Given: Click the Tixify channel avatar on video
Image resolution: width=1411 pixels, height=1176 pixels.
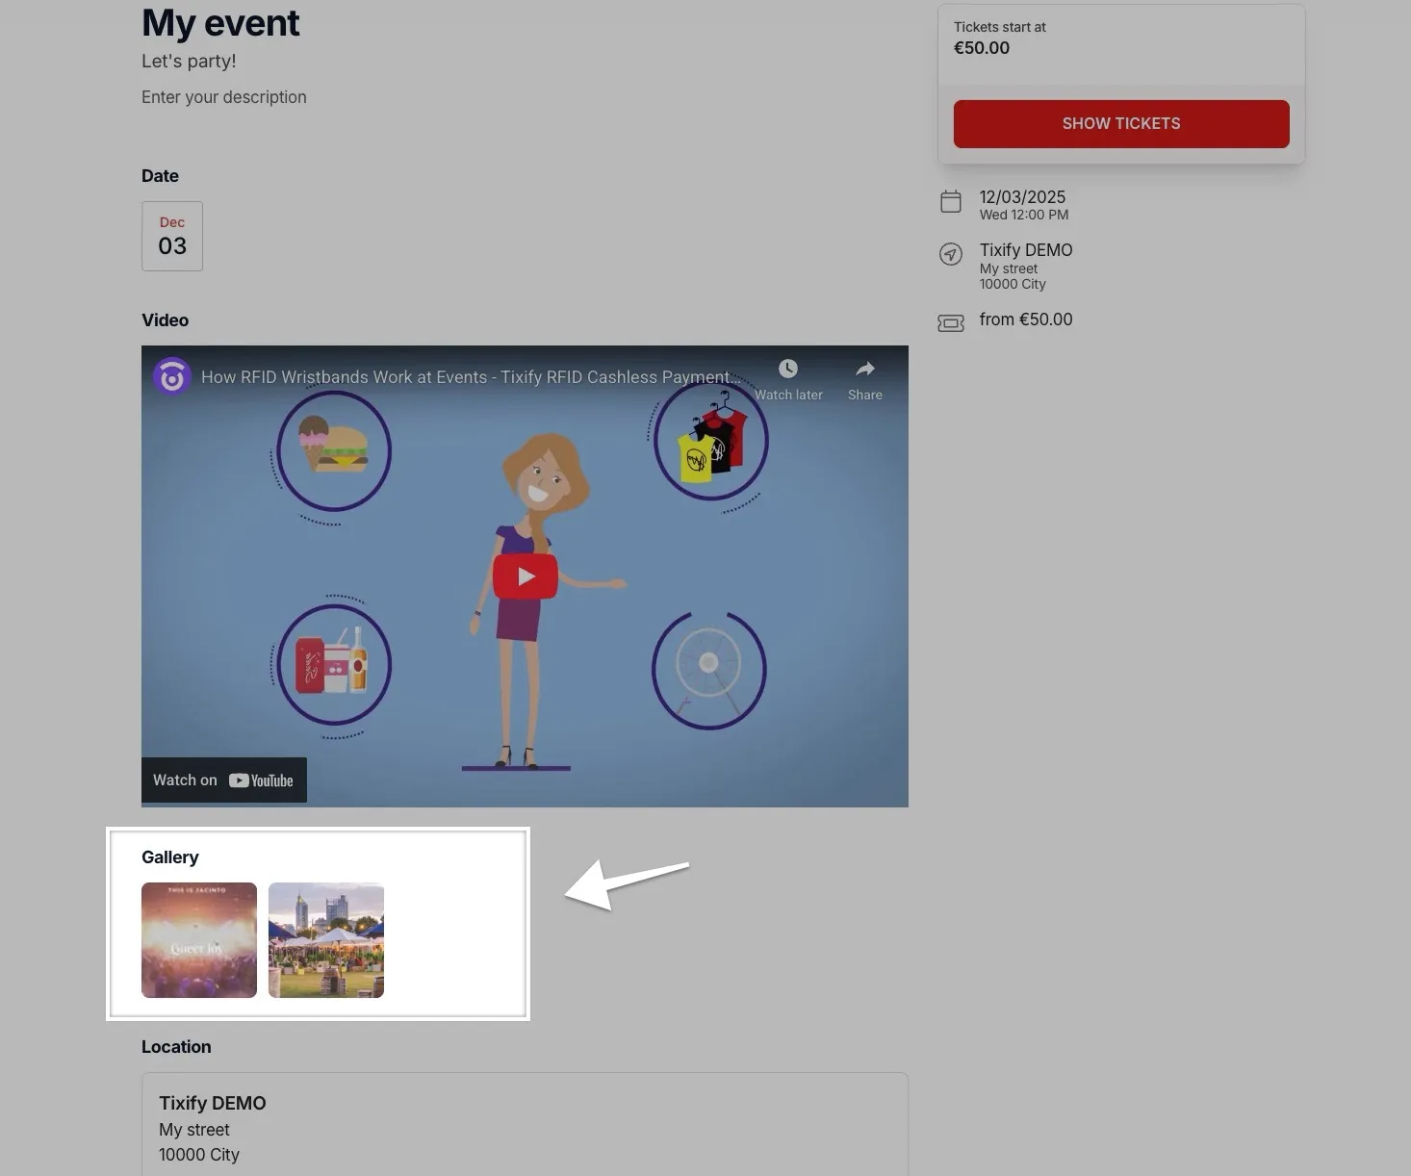Looking at the screenshot, I should point(172,377).
